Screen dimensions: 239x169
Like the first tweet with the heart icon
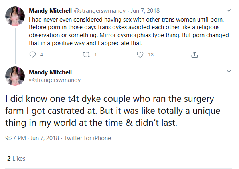click(x=140, y=54)
